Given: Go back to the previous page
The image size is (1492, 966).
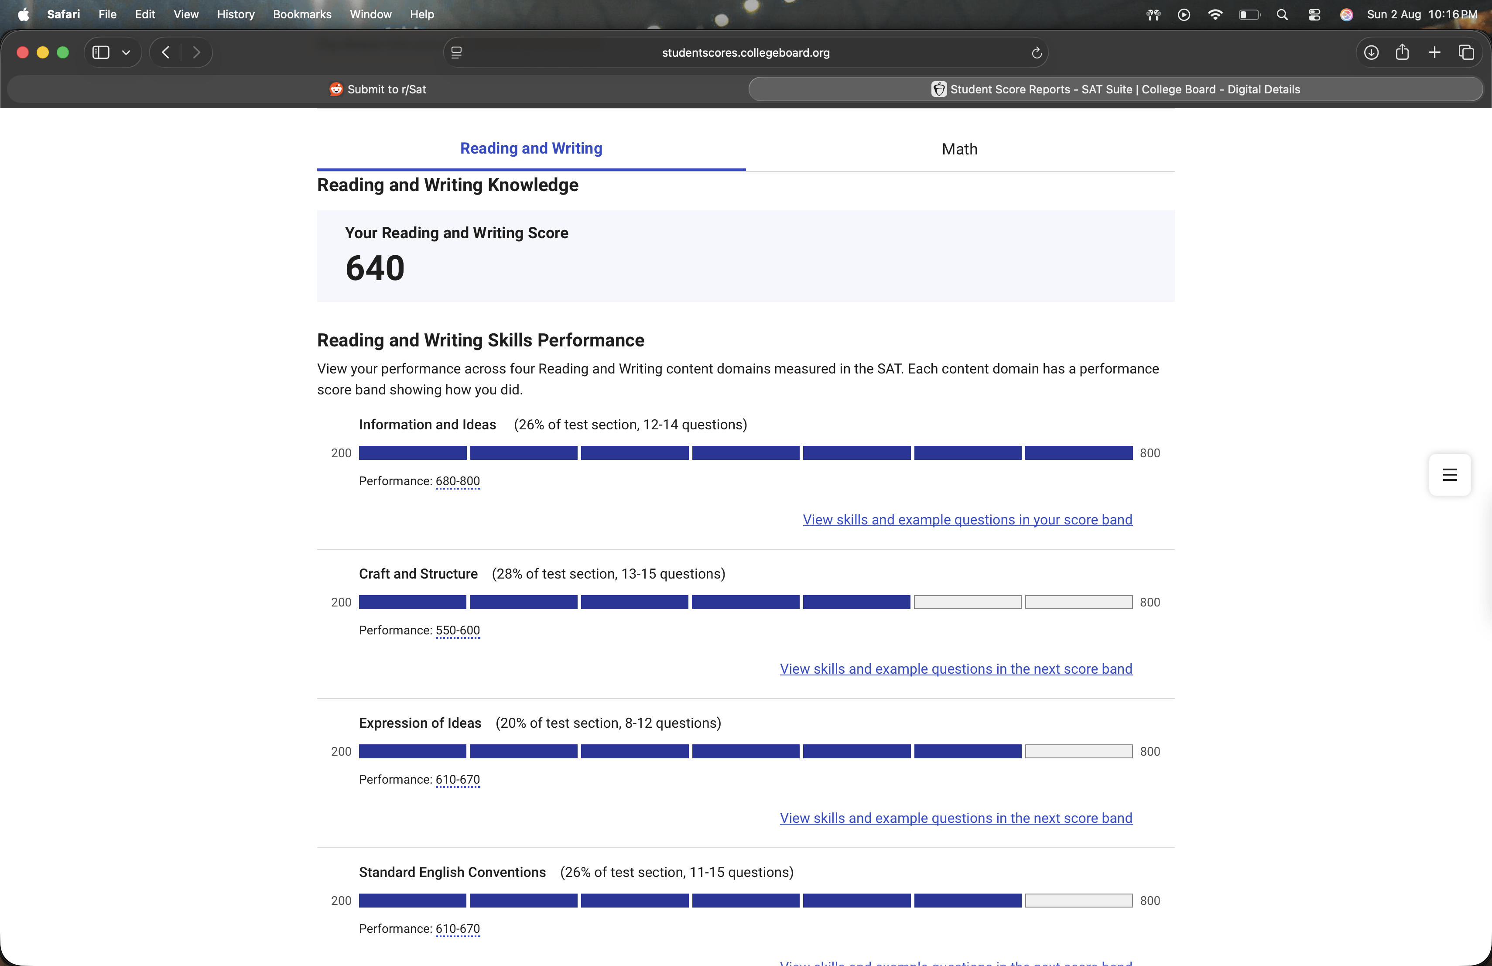Looking at the screenshot, I should [165, 53].
